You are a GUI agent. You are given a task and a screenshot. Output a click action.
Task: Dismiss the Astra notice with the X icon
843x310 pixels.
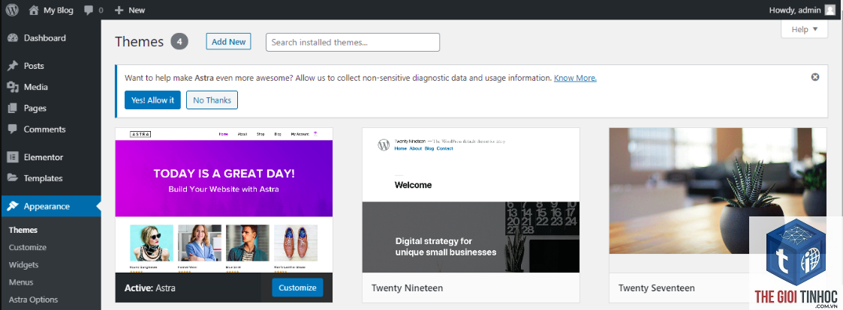click(x=815, y=77)
